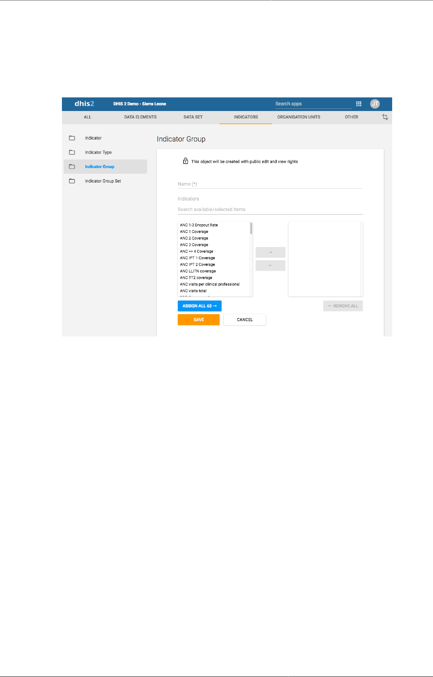Click the dhis2 logo

[x=84, y=104]
